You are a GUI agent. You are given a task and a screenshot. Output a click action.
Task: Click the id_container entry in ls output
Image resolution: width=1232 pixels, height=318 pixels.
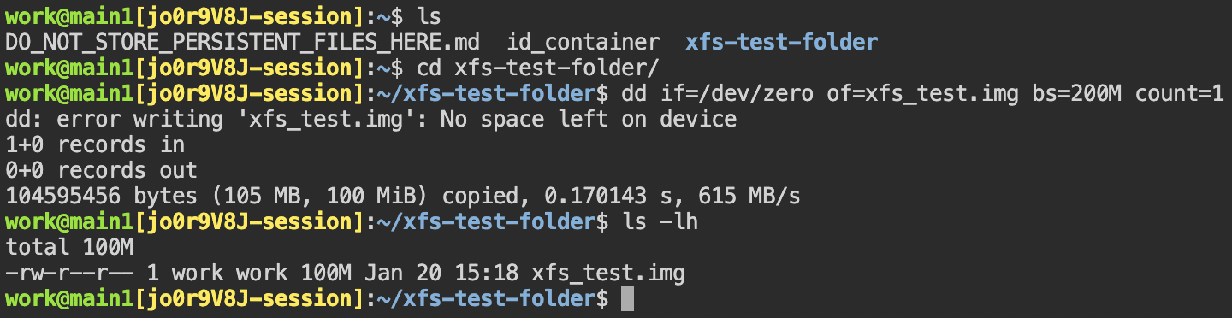tap(583, 42)
